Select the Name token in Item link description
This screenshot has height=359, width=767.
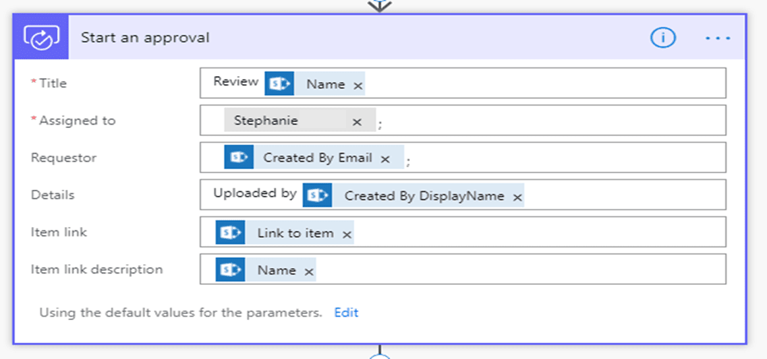[266, 269]
